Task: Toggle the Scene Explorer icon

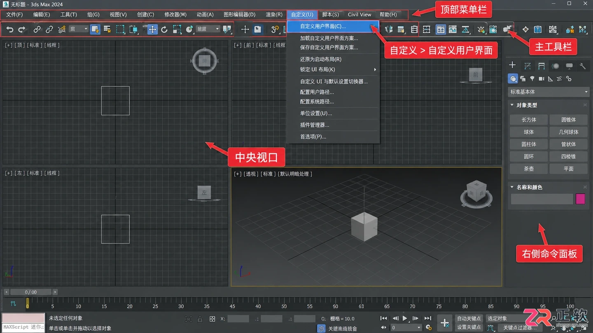Action: coord(414,29)
